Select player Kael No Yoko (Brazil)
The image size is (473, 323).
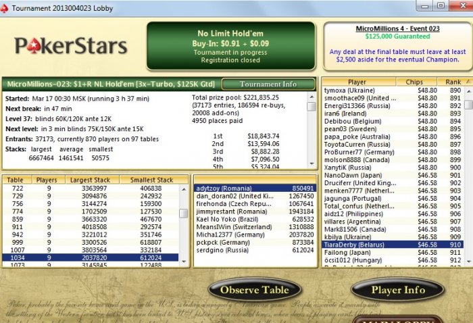[x=255, y=219]
